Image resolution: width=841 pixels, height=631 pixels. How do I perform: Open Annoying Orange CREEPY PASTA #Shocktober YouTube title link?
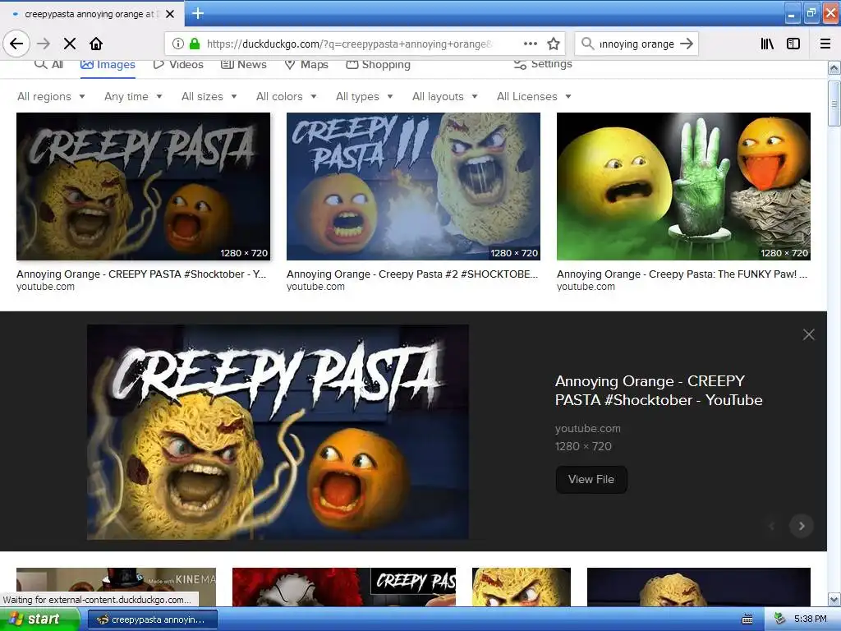(659, 390)
